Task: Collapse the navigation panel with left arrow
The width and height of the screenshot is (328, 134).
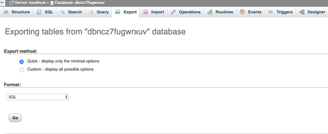Action: click(3, 3)
